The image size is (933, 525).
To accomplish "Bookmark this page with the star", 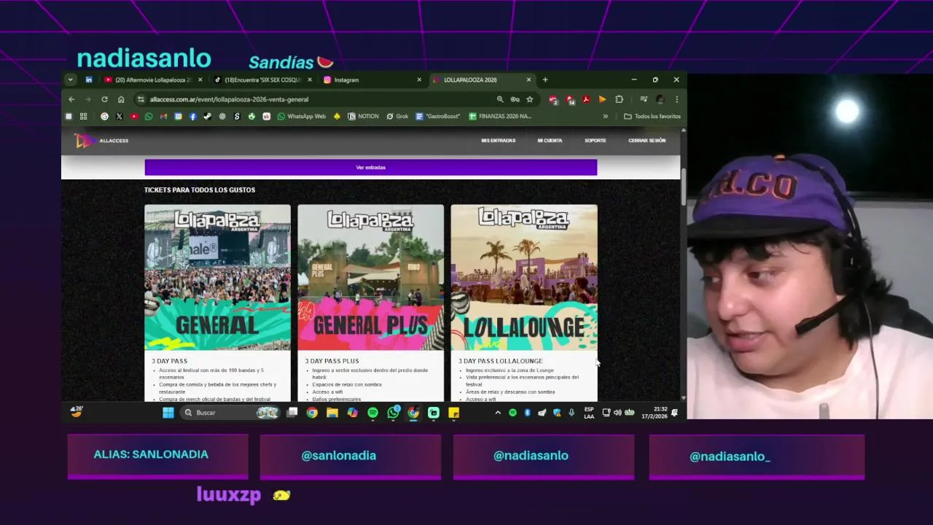I will pos(530,99).
